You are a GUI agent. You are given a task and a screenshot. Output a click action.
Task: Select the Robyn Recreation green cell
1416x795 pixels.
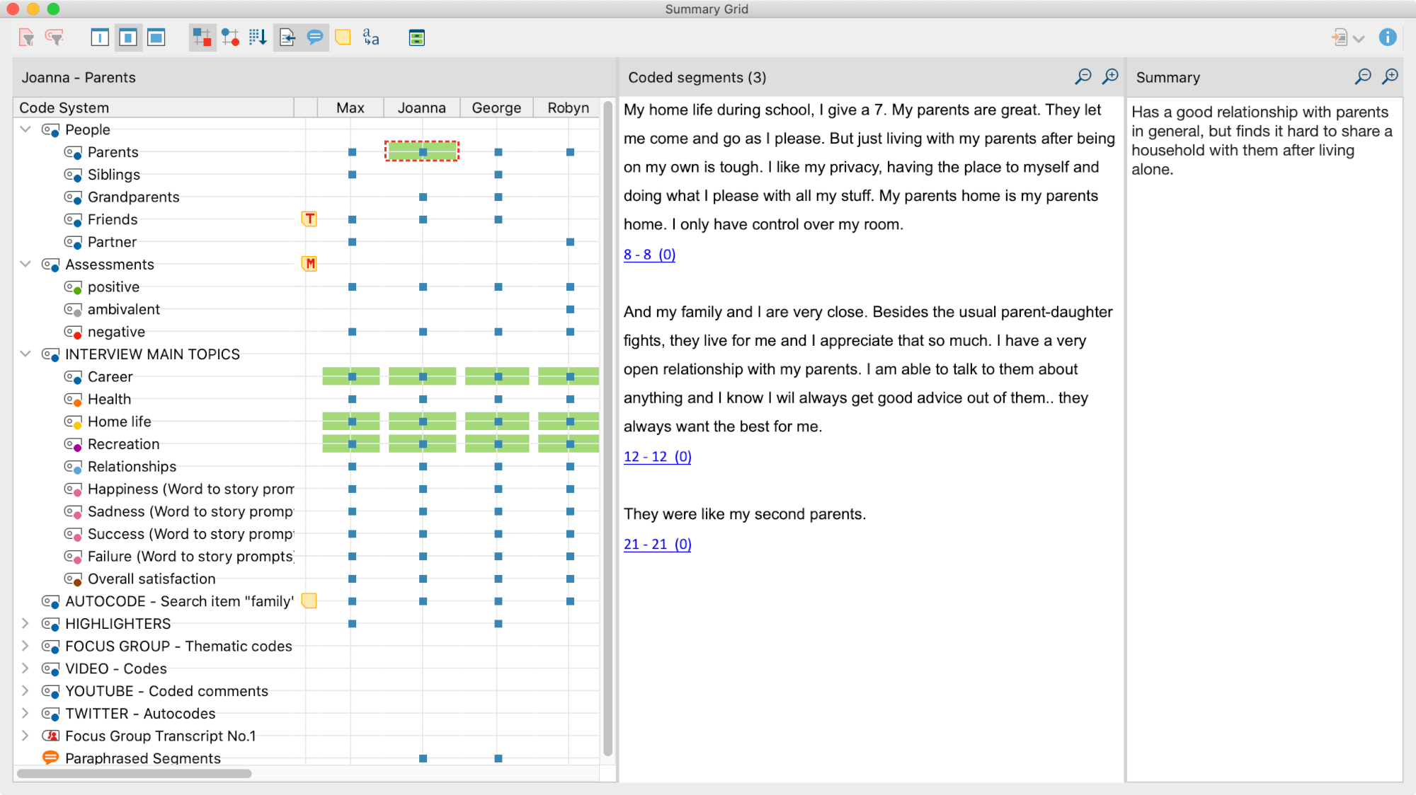click(569, 444)
